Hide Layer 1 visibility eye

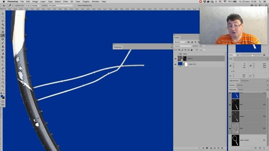175,59
